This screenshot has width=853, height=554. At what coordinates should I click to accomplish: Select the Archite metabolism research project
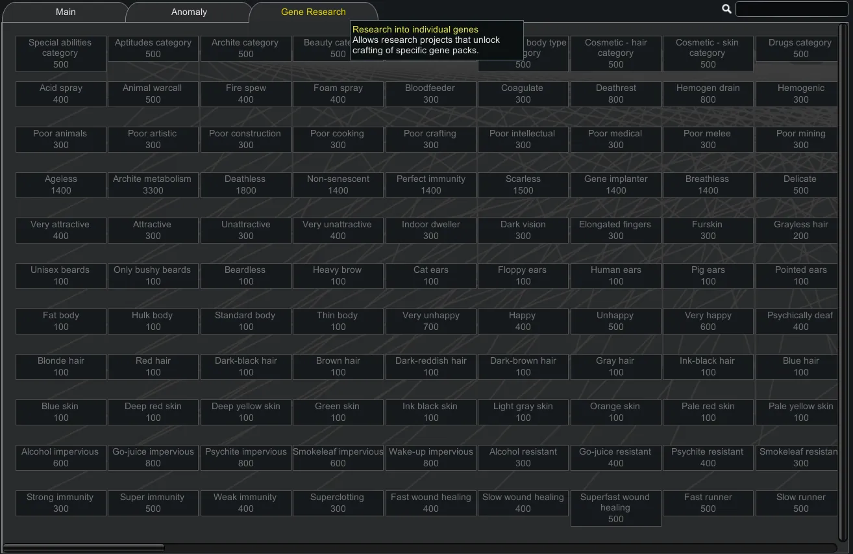[x=153, y=184]
